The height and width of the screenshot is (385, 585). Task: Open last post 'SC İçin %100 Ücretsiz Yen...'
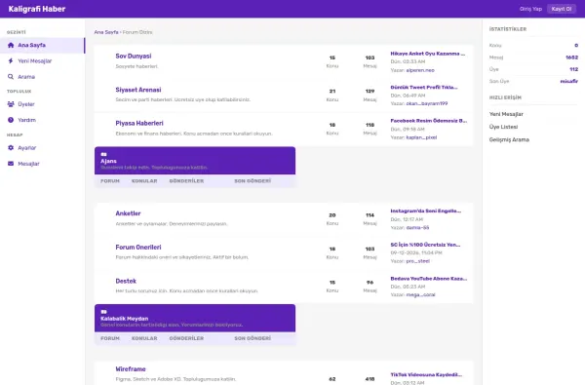coord(425,245)
